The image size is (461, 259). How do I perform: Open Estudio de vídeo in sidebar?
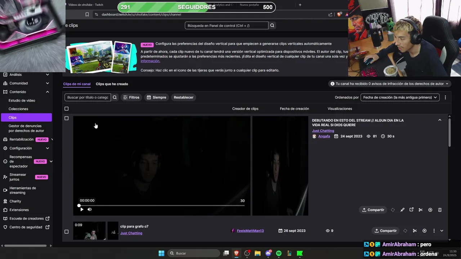tap(22, 100)
